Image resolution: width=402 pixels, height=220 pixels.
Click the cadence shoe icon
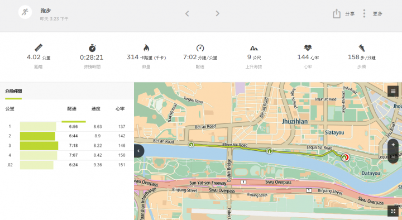pyautogui.click(x=361, y=48)
